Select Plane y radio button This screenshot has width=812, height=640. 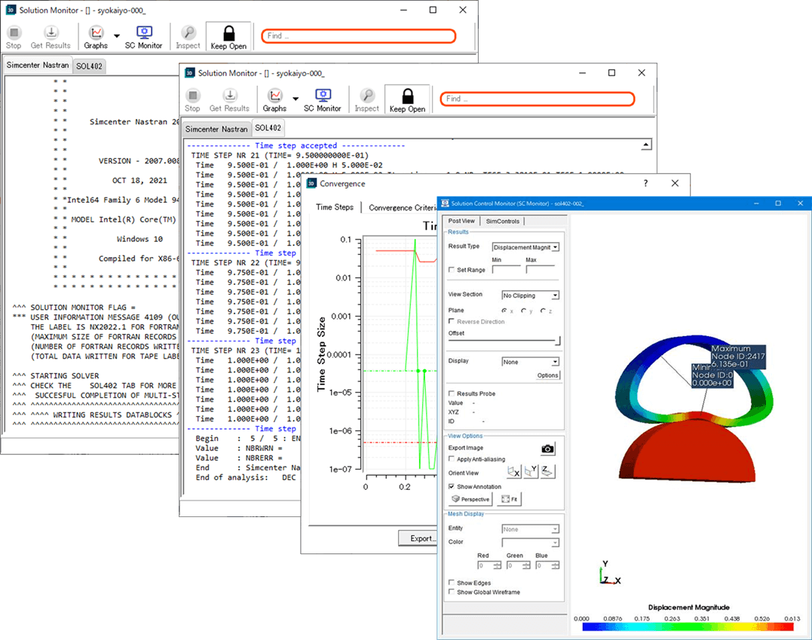pos(523,311)
